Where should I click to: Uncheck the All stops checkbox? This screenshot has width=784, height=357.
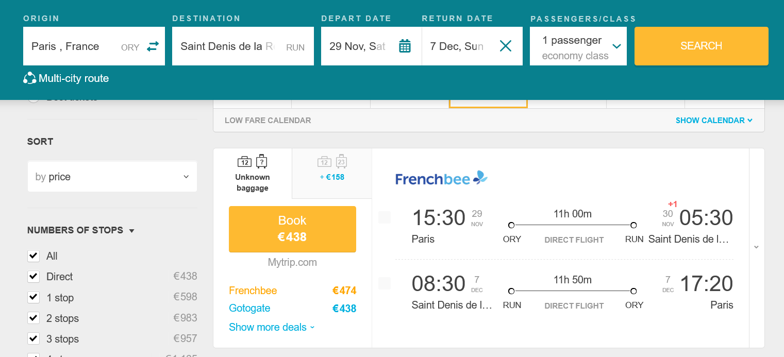click(34, 256)
